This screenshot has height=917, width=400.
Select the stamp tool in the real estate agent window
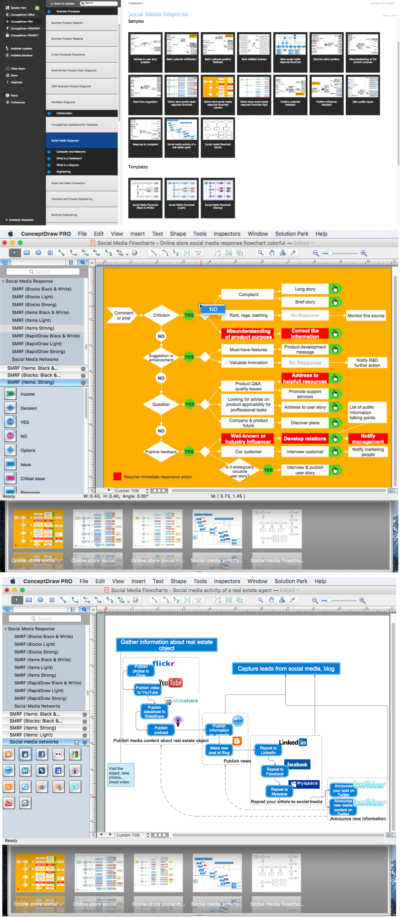[x=282, y=600]
